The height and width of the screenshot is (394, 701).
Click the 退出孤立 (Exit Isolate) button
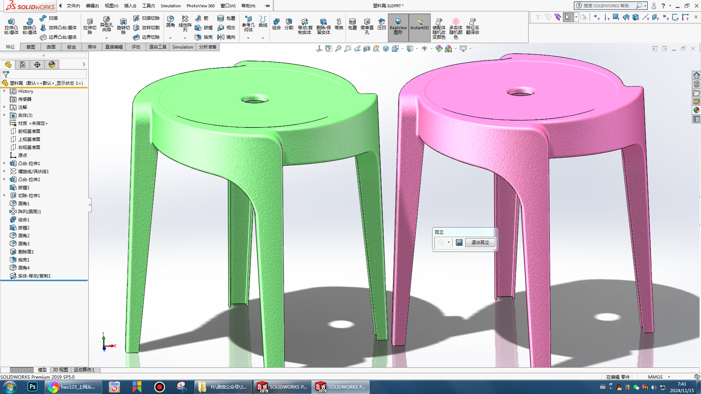480,242
